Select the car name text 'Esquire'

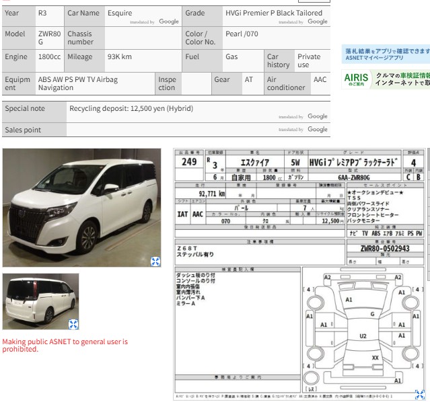pos(120,13)
